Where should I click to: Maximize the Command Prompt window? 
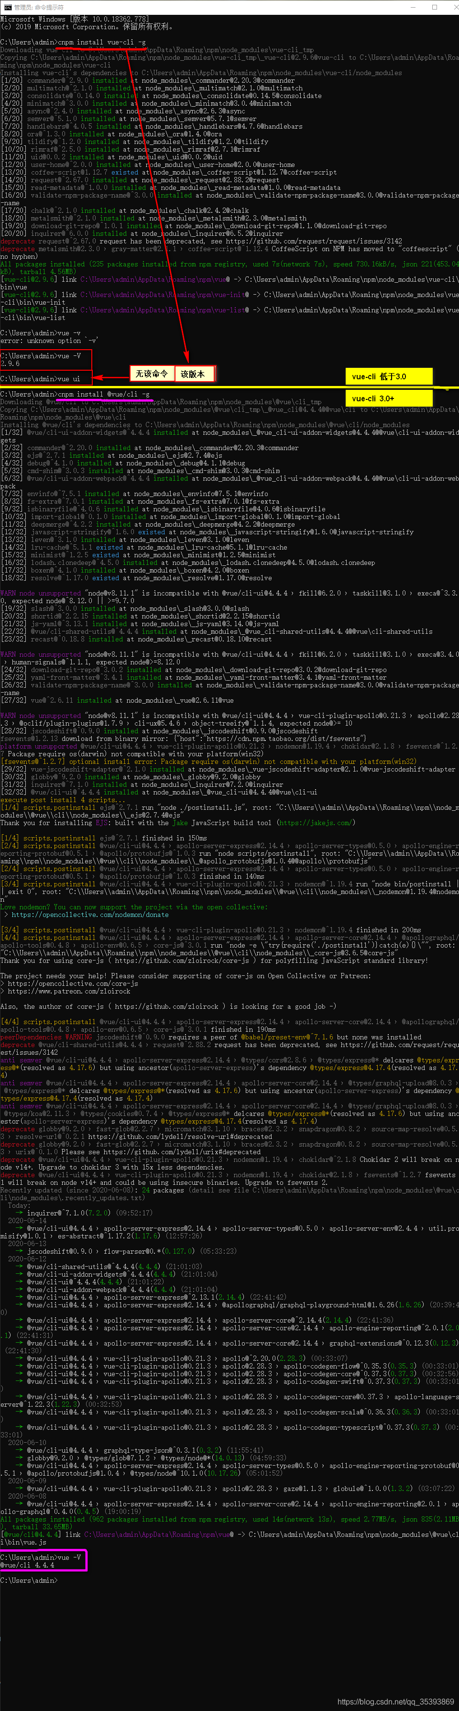(x=435, y=7)
